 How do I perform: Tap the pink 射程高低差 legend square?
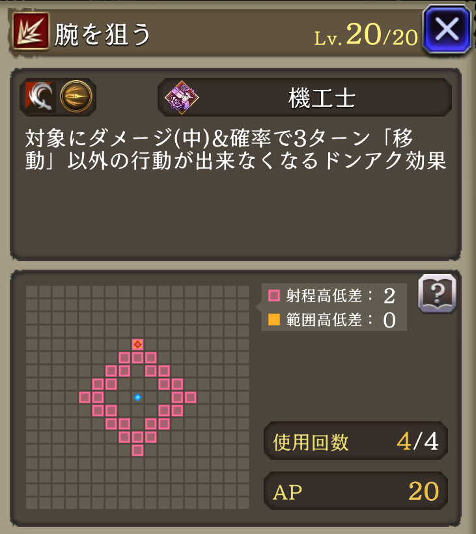point(273,296)
